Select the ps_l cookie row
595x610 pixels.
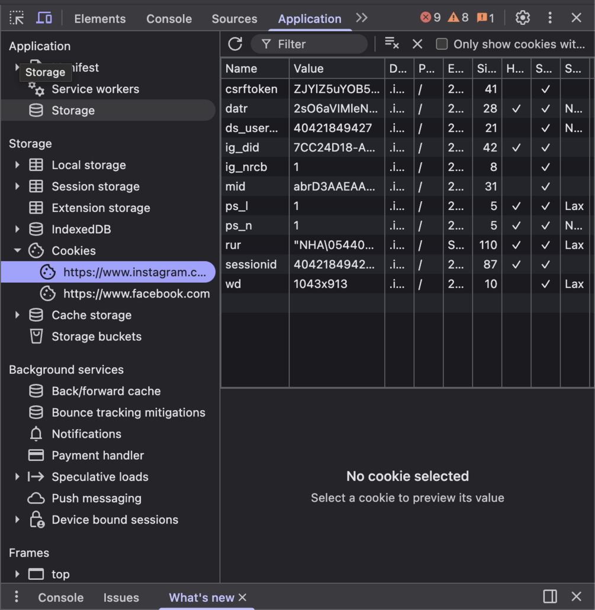click(x=405, y=206)
